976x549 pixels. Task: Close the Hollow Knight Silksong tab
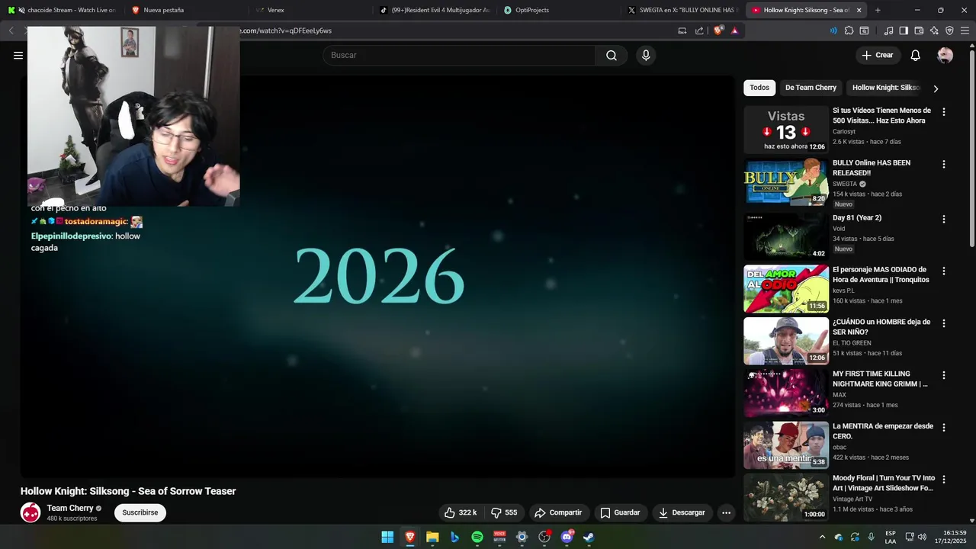click(x=859, y=10)
